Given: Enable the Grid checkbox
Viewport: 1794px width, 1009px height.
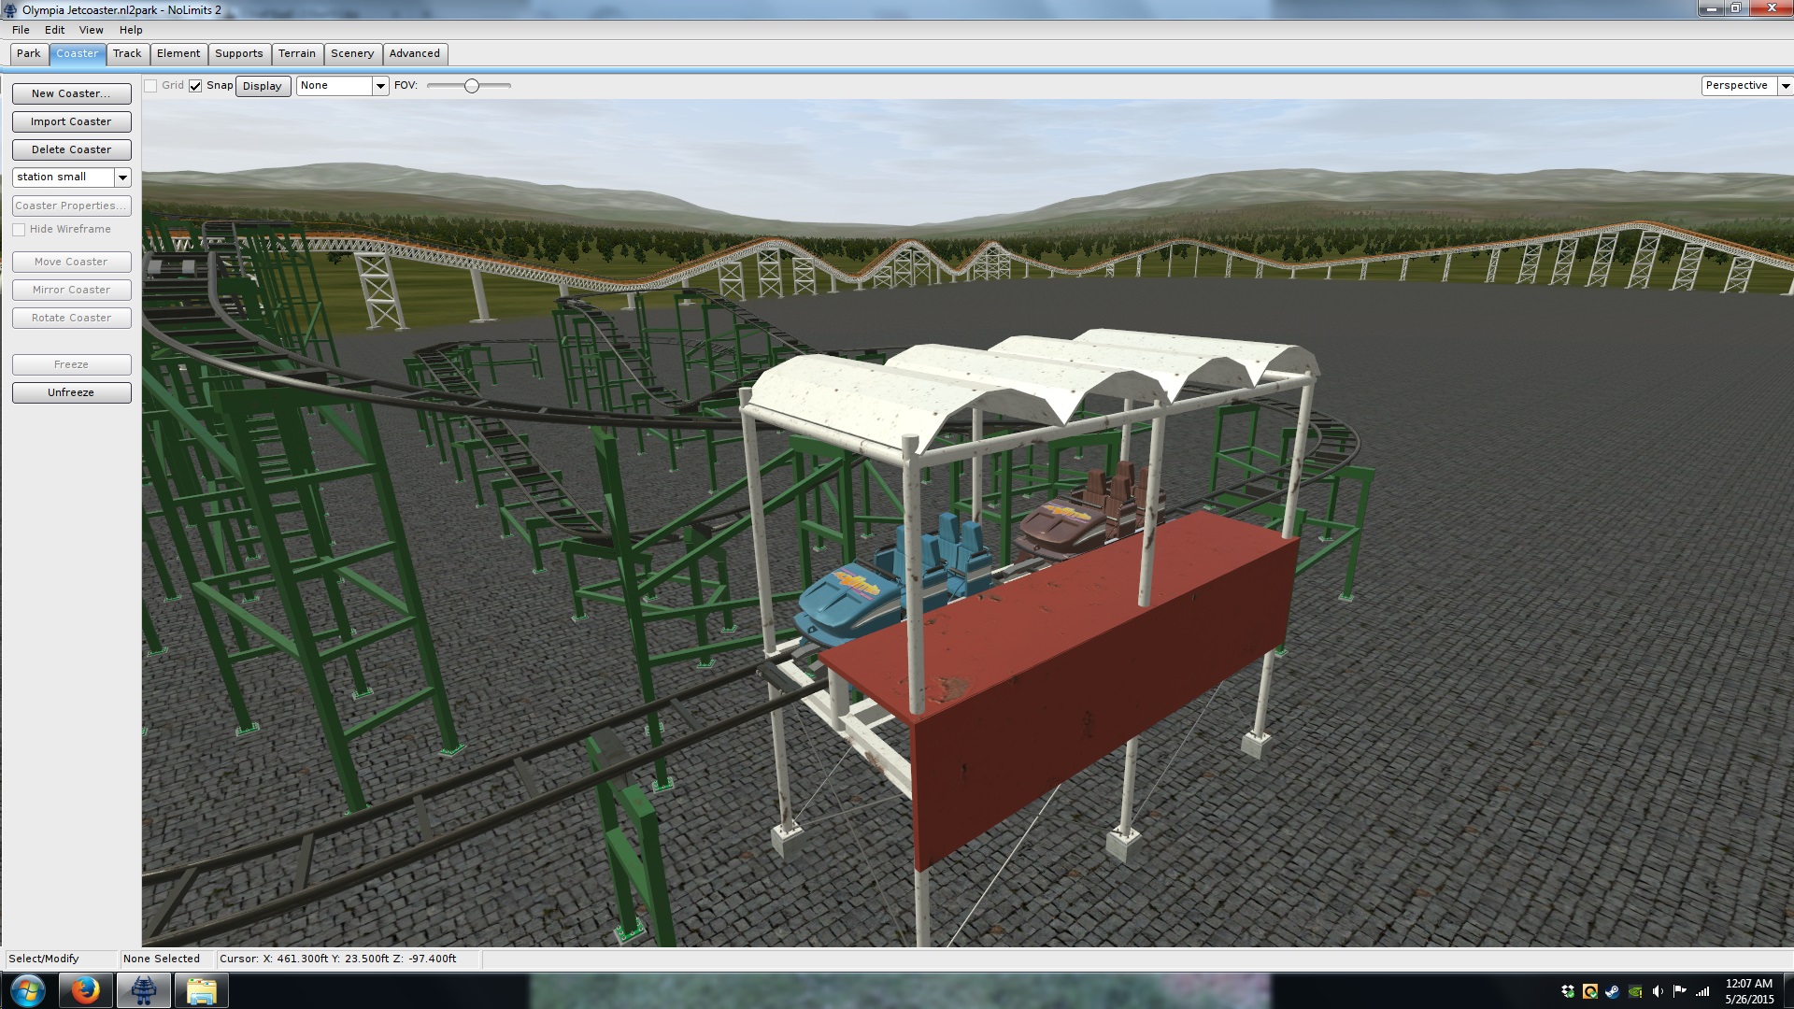Looking at the screenshot, I should tap(150, 86).
